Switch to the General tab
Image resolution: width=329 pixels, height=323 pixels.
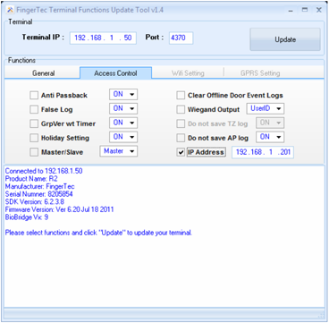44,73
